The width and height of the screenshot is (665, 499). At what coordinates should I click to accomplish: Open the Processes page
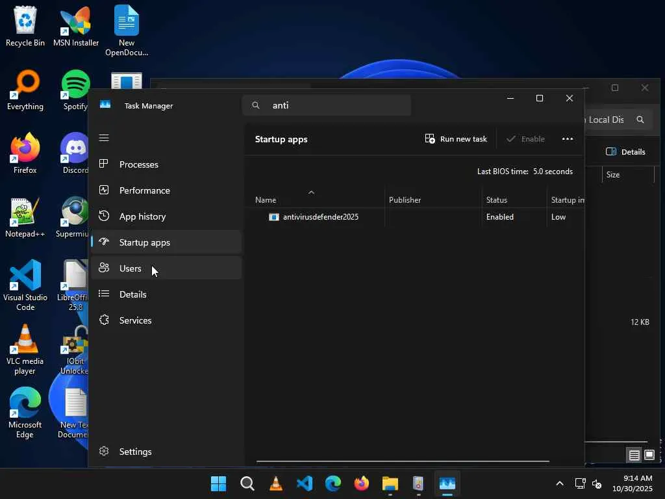pyautogui.click(x=138, y=164)
